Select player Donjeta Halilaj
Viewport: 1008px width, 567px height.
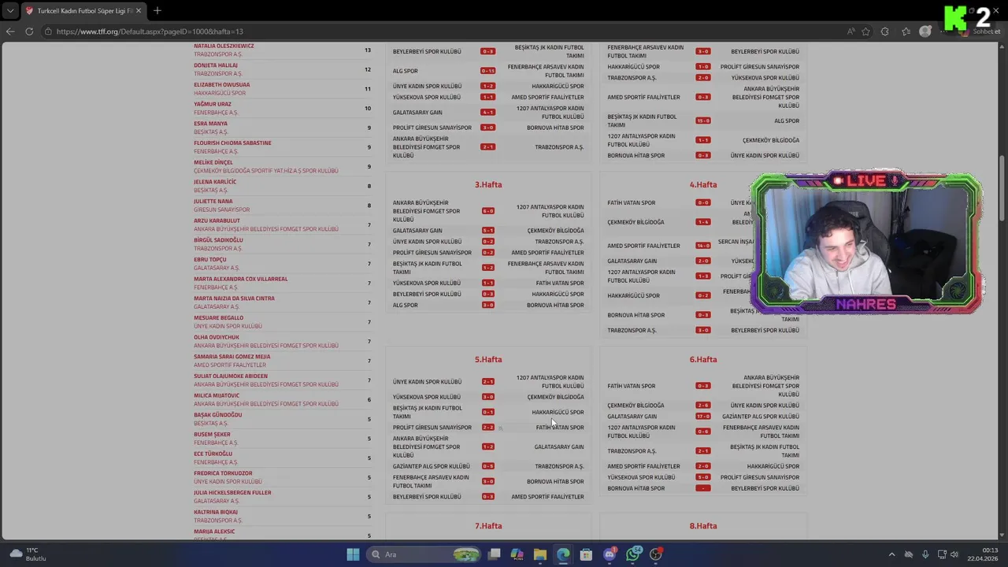[x=216, y=65]
